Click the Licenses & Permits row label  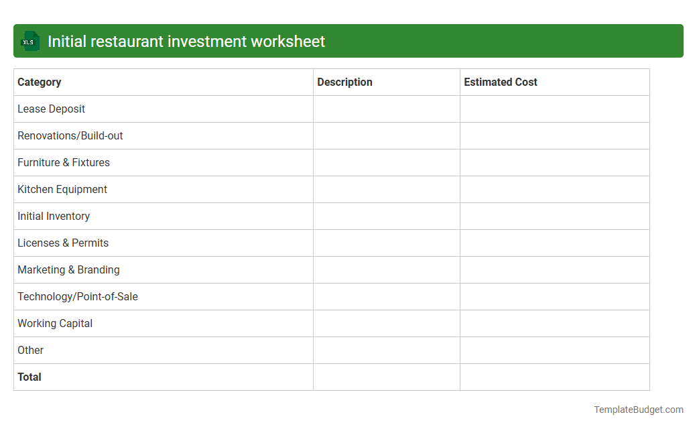click(63, 243)
